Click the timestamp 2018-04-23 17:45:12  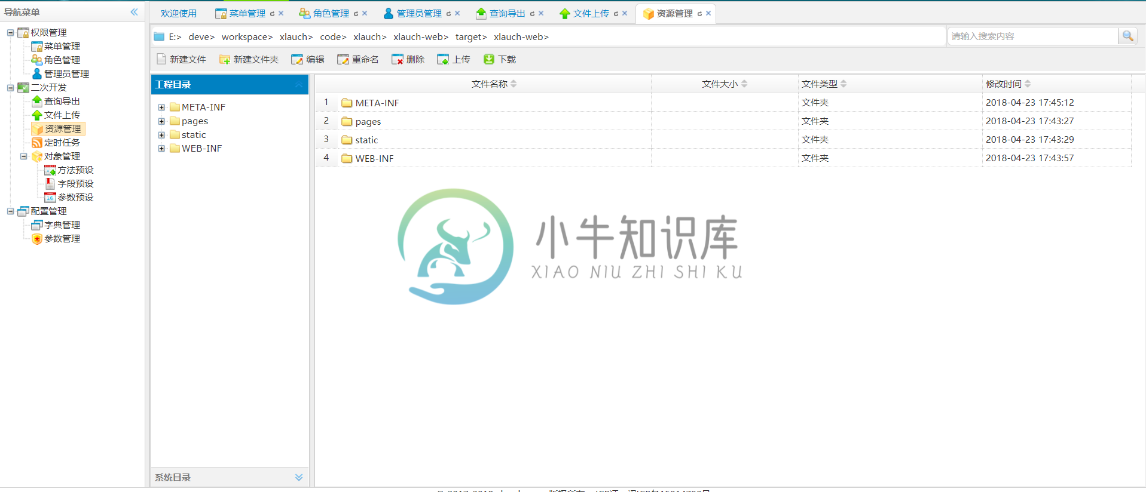click(1029, 103)
